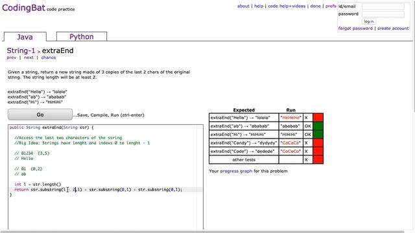Click the '// Hello' comment line

pyautogui.click(x=24, y=159)
